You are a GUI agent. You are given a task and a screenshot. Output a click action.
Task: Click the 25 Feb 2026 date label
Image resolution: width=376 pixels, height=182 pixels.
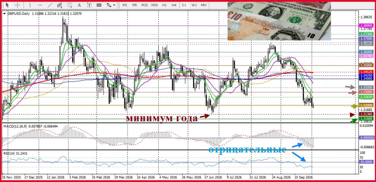[x=101, y=178]
